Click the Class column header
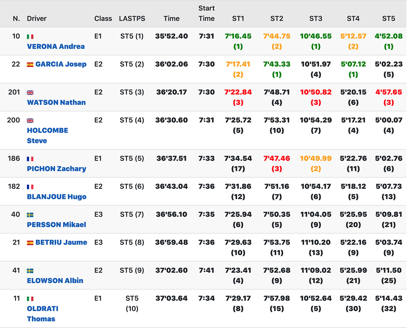Screen dimensions: 407x328 pyautogui.click(x=103, y=18)
